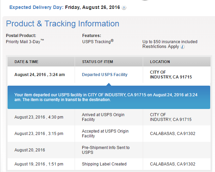
Task: Click the Shipping Label Created status
Action: click(104, 164)
